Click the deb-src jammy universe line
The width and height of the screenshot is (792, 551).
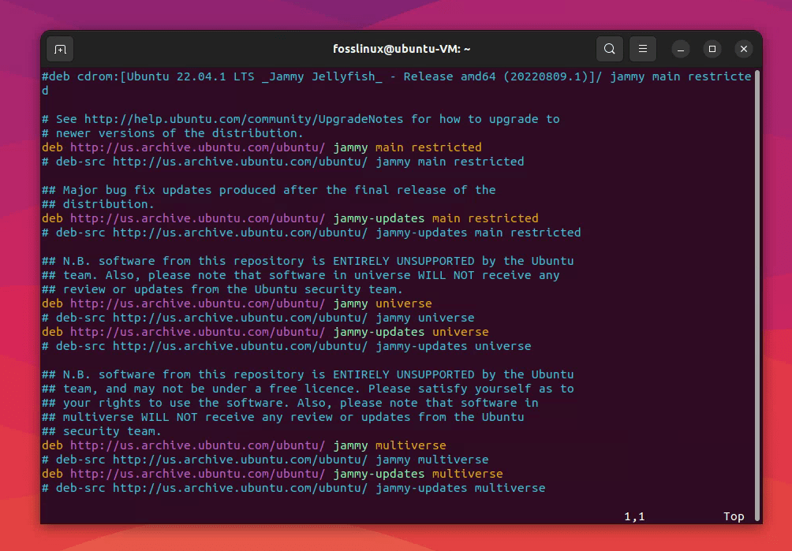258,318
